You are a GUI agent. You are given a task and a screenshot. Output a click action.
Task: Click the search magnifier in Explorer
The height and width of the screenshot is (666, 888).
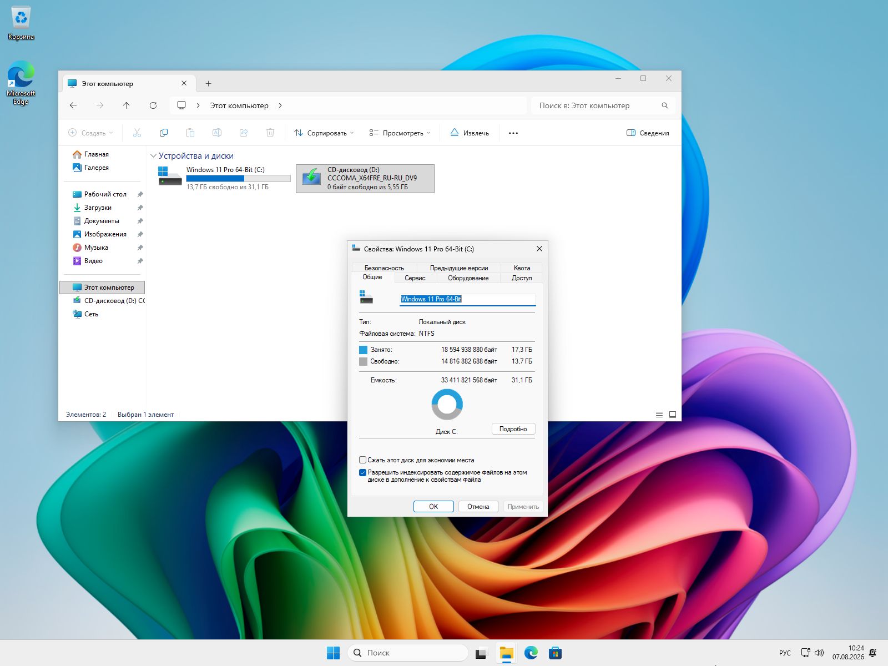[x=665, y=105]
